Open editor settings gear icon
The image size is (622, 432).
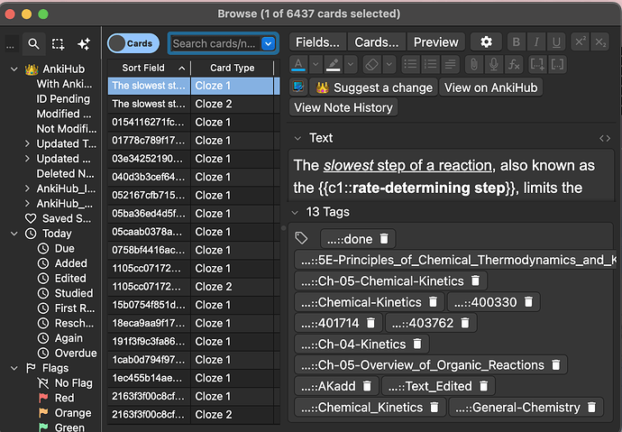(x=487, y=42)
